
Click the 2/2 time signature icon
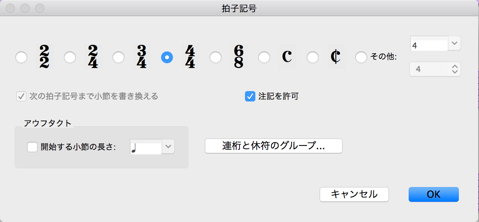[45, 57]
